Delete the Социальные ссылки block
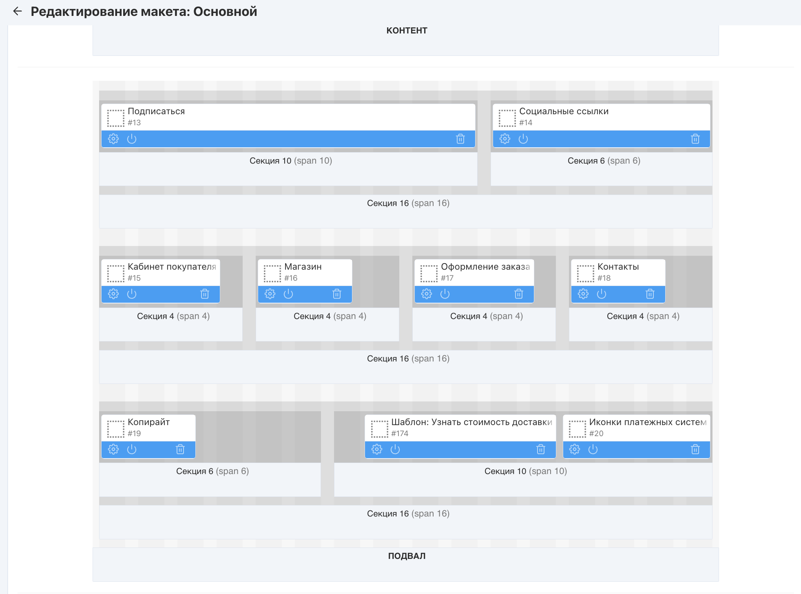The width and height of the screenshot is (801, 594). coord(695,139)
